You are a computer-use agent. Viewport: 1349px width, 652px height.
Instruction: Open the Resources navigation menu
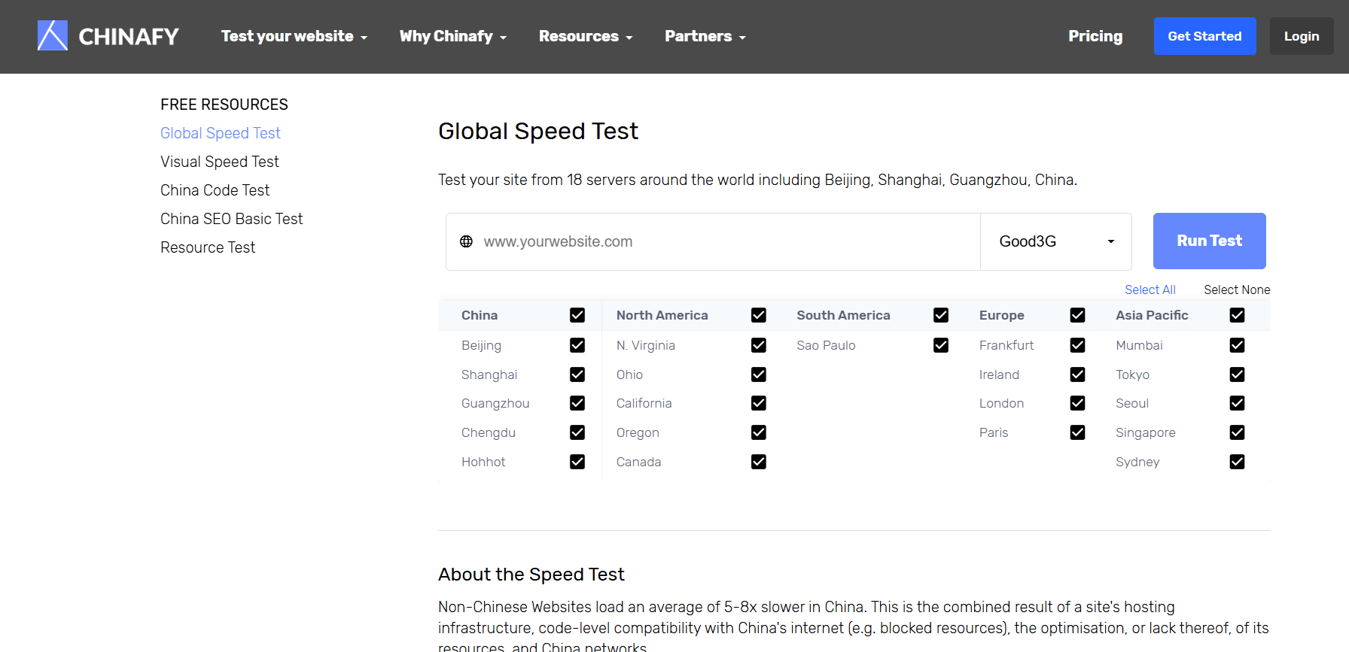585,36
